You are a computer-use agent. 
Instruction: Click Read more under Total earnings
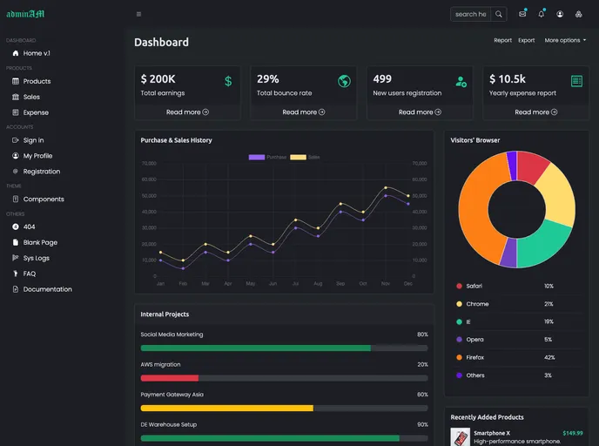click(187, 111)
